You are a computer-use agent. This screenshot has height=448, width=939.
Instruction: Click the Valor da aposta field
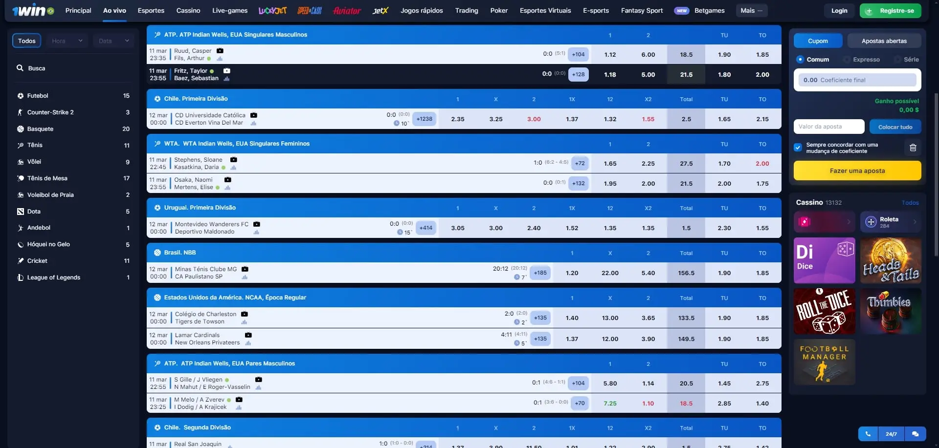pos(829,127)
